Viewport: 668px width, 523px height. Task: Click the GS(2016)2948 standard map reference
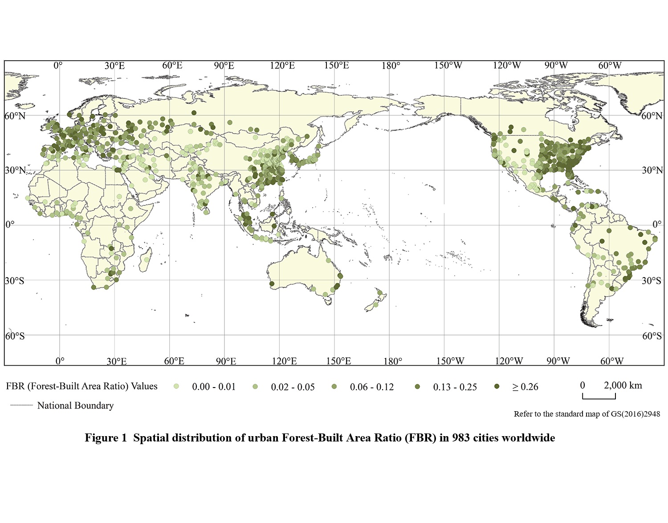click(x=587, y=414)
